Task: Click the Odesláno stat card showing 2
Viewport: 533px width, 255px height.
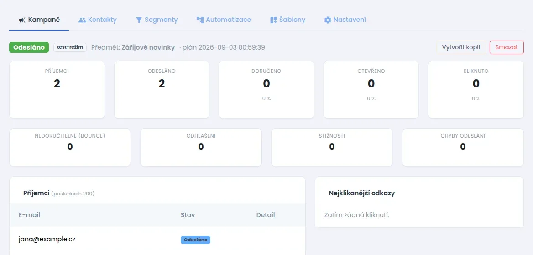Action: 162,90
